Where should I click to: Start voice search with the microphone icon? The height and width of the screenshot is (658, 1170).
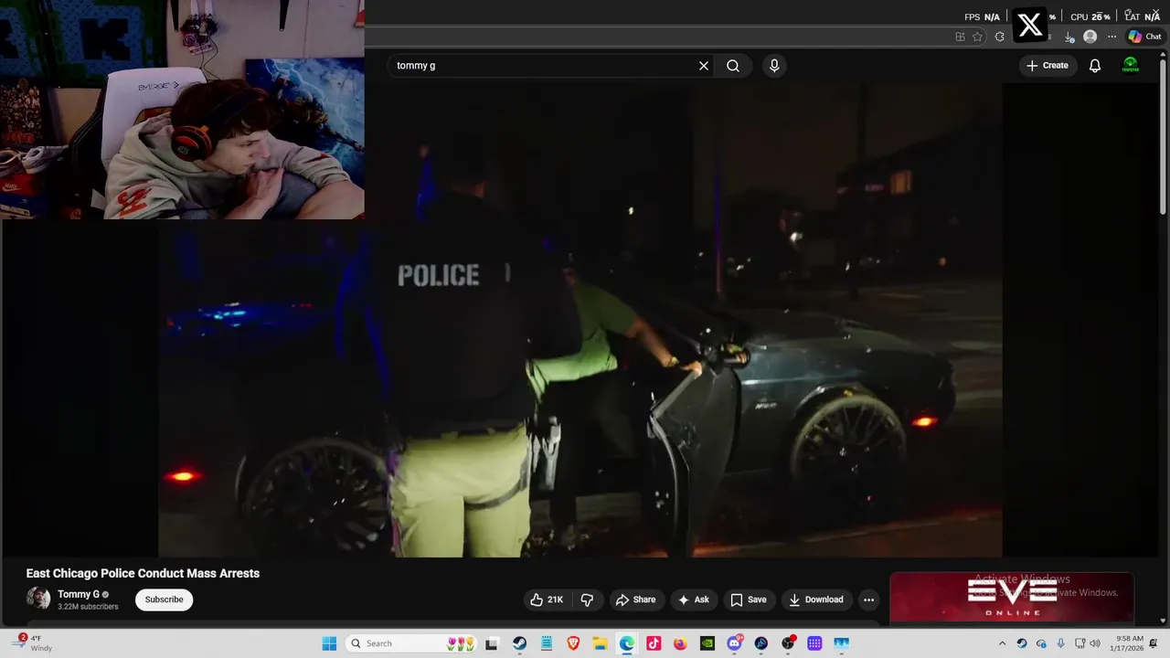click(x=774, y=66)
